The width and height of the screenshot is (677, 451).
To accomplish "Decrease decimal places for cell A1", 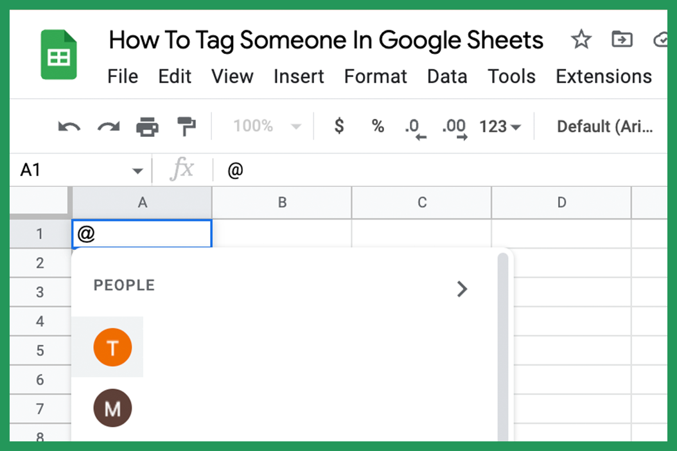I will coord(414,126).
